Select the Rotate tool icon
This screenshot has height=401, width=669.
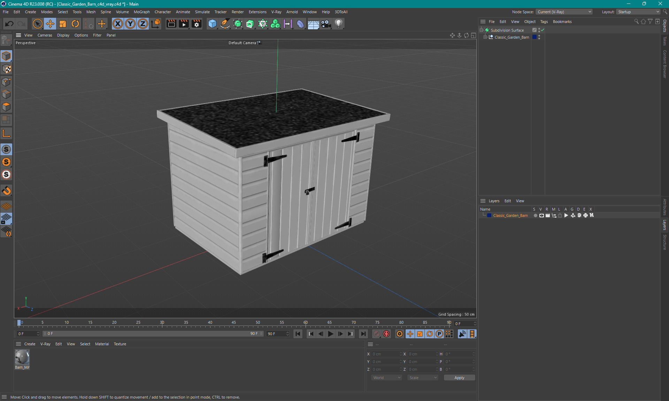75,23
